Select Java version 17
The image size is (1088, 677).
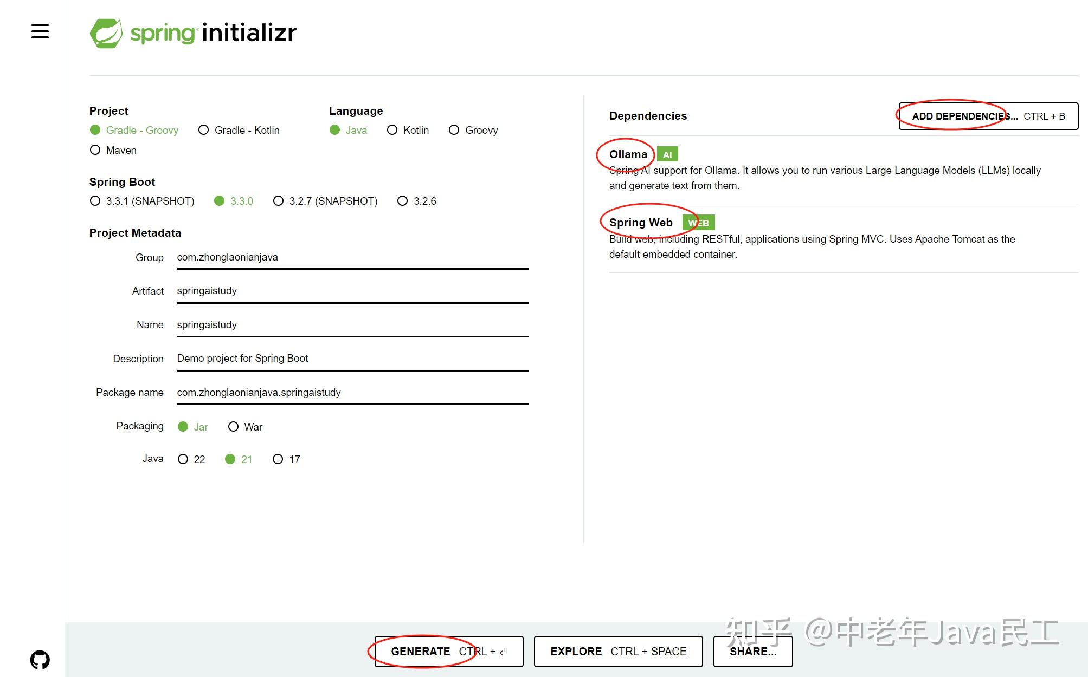click(278, 459)
